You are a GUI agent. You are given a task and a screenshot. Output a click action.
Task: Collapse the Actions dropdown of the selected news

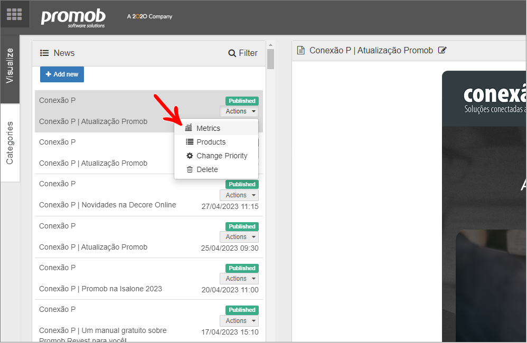point(239,111)
